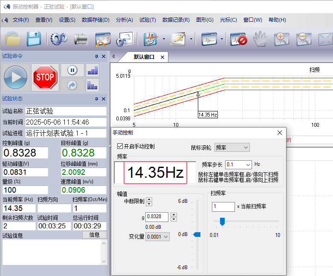Close the 默认窗口 tab
Image resolution: width=333 pixels, height=276 pixels.
(x=162, y=57)
